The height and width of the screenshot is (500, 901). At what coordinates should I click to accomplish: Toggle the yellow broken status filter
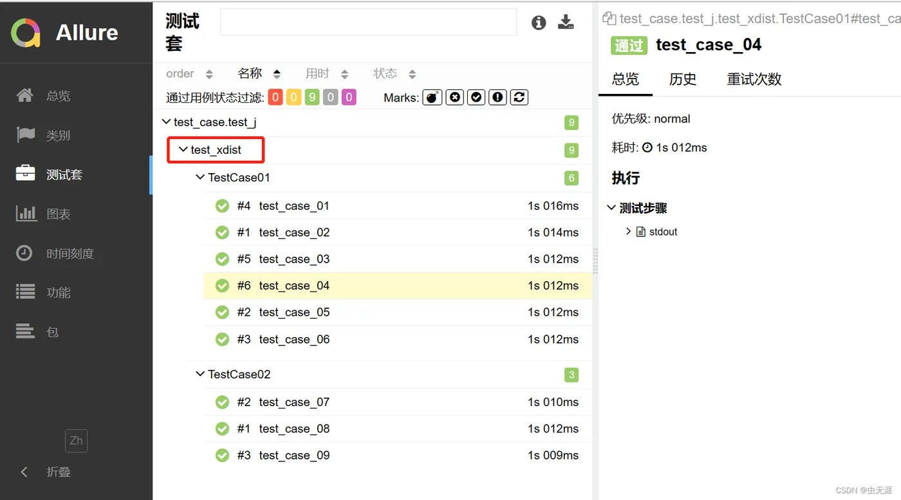293,98
